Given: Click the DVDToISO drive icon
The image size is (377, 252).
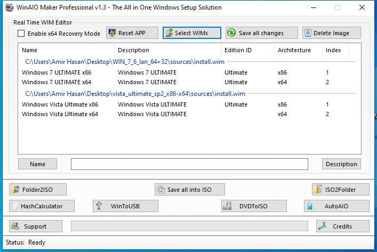Looking at the screenshot, I should (228, 206).
